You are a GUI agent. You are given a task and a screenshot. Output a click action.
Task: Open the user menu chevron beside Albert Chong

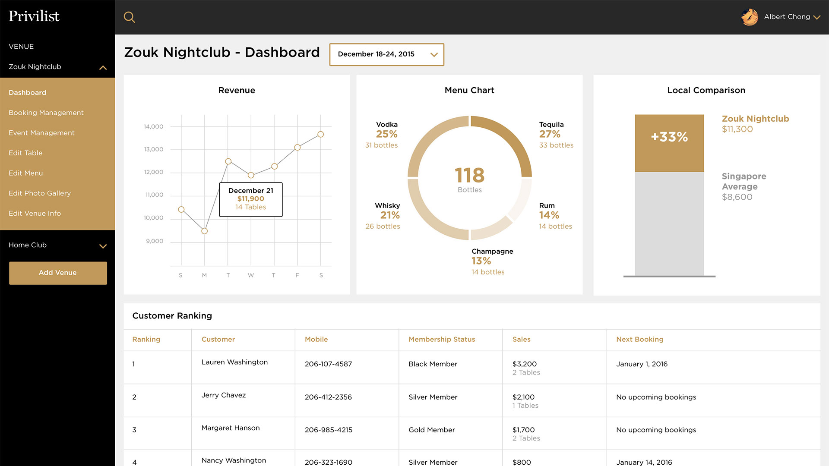click(816, 17)
